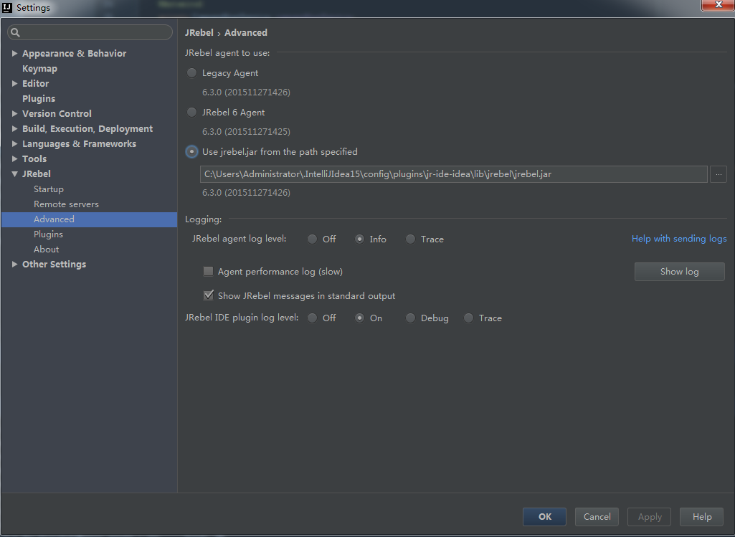Click the IntelliJ logo in title bar
The width and height of the screenshot is (735, 537).
point(7,7)
